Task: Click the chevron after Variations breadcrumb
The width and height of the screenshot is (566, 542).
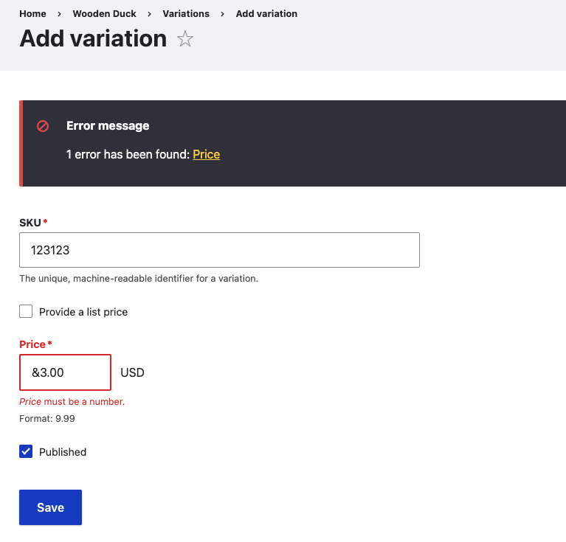Action: click(x=222, y=14)
